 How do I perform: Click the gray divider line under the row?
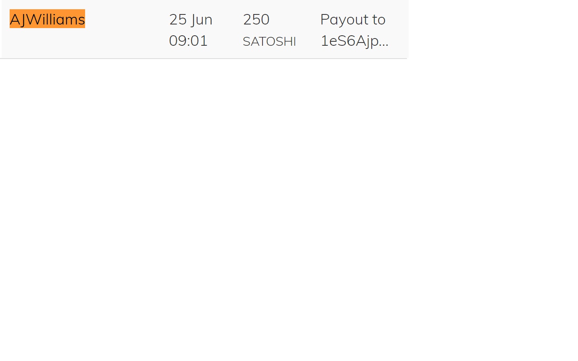click(x=204, y=59)
